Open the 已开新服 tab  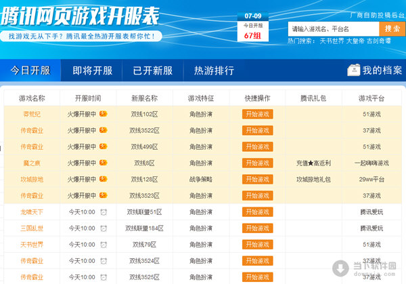pos(153,70)
